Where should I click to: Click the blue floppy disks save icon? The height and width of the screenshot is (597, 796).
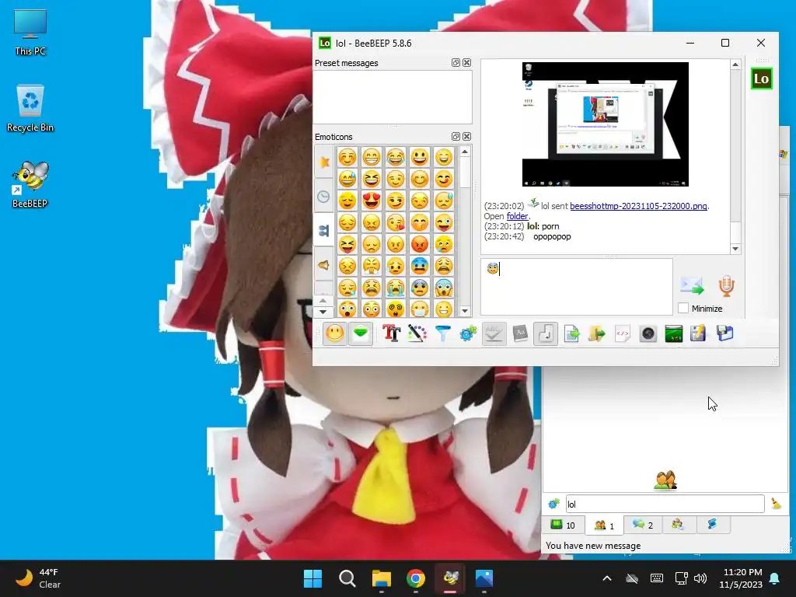click(725, 333)
